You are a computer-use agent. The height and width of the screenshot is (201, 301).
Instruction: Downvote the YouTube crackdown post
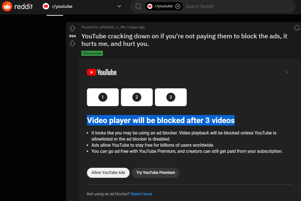(x=72, y=44)
